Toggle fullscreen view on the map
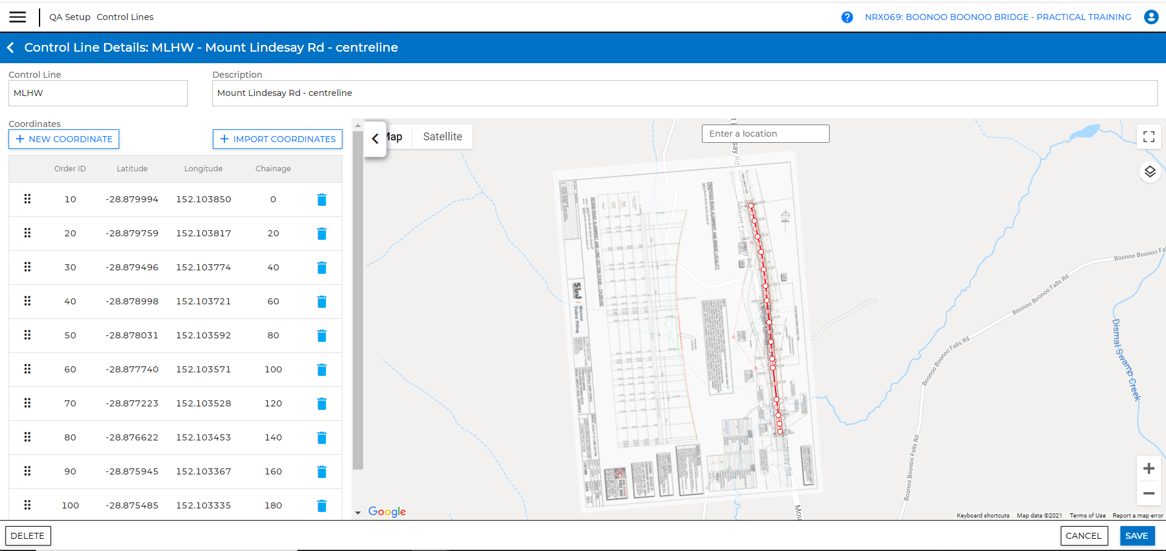 pyautogui.click(x=1148, y=137)
